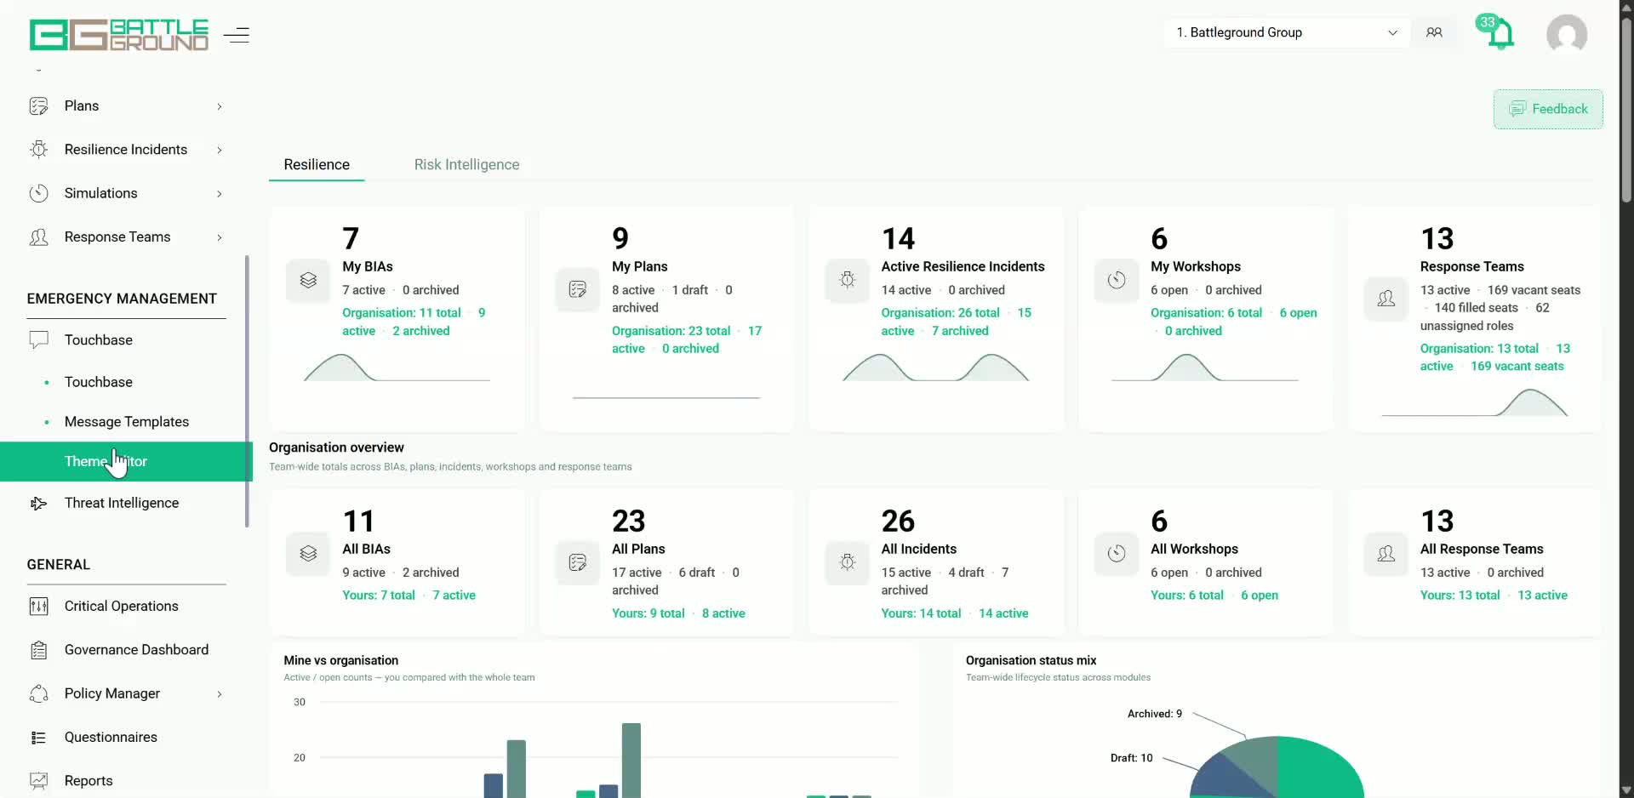Click the Active Resilience Incidents bug icon
1634x798 pixels.
click(847, 280)
